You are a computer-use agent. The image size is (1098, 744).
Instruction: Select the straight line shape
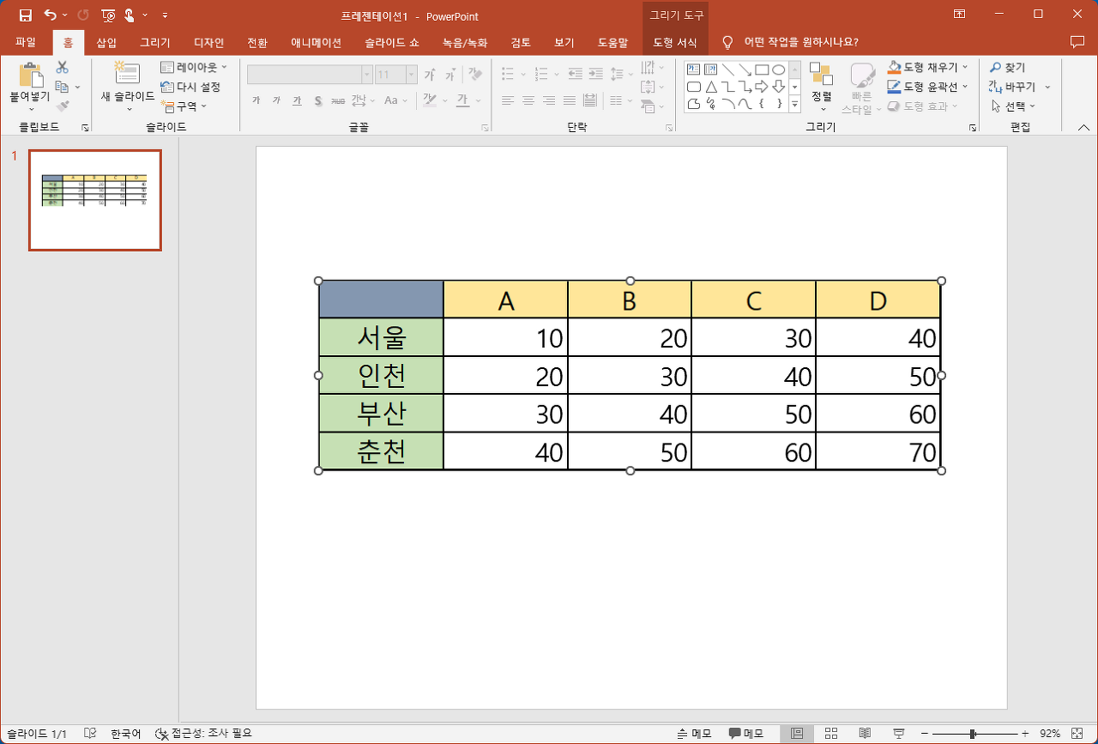pyautogui.click(x=727, y=70)
